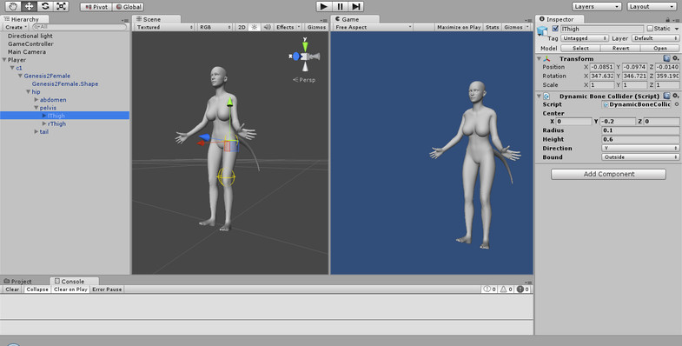Uncheck the lThigh active checkbox
This screenshot has height=346, width=682.
click(555, 29)
